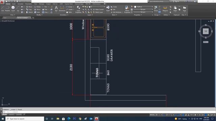Image resolution: width=216 pixels, height=121 pixels.
Task: Use the Rotate command
Action: point(37,7)
